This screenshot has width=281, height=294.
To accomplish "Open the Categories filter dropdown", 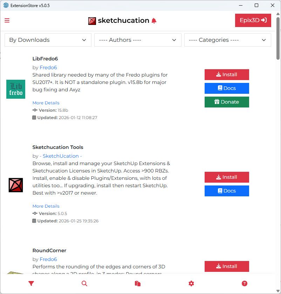I will [x=228, y=40].
